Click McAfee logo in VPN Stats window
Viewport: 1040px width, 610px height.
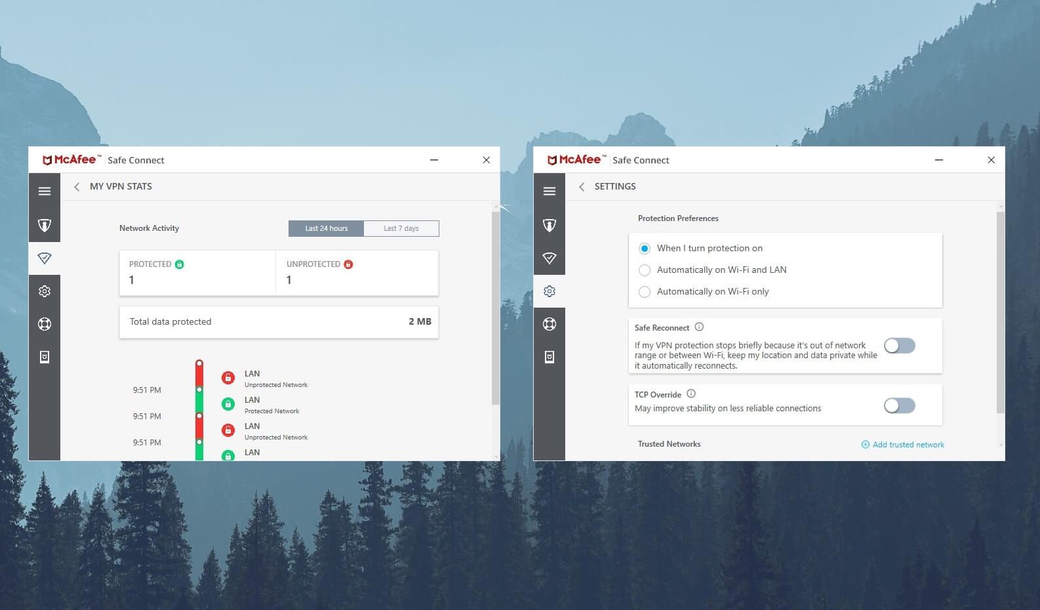[x=71, y=160]
